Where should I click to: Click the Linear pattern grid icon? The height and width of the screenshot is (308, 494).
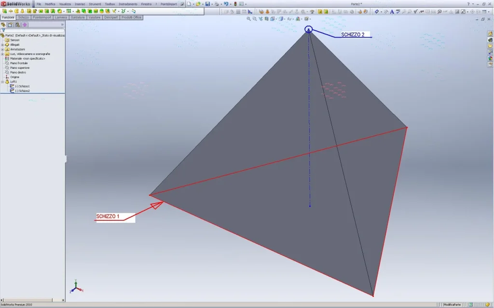coord(69,11)
